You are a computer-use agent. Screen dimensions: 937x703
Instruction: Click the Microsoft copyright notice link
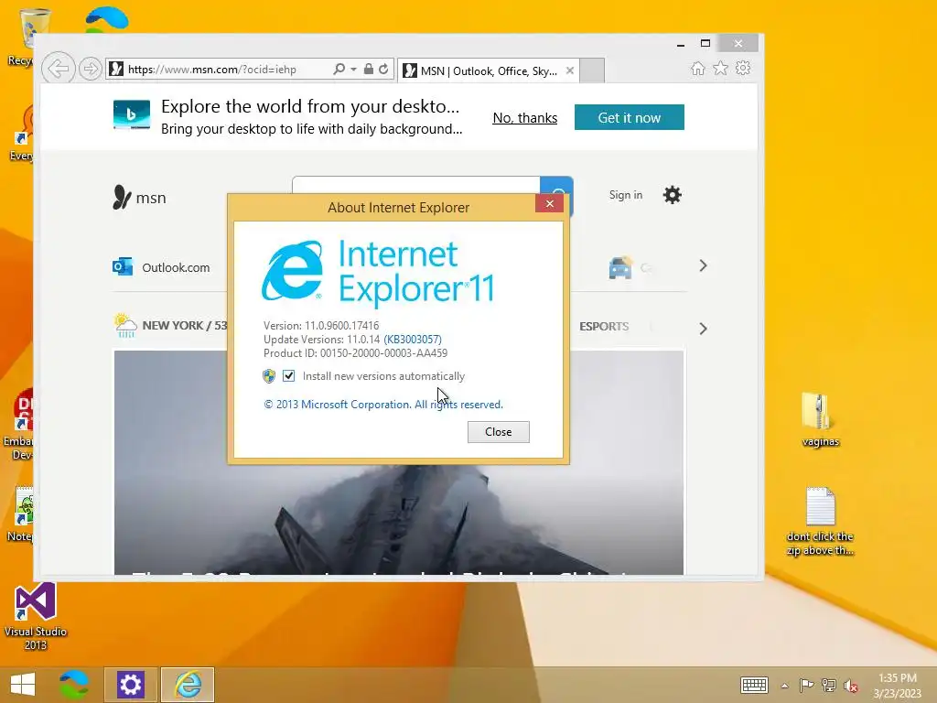click(383, 405)
